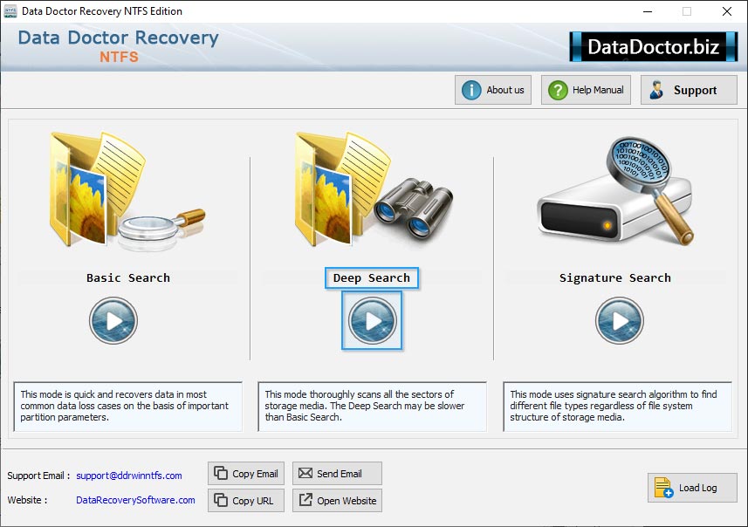
Task: Close the Data Doctor Recovery window
Action: tap(726, 11)
